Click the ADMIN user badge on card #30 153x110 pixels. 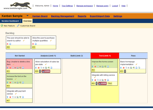(102, 84)
